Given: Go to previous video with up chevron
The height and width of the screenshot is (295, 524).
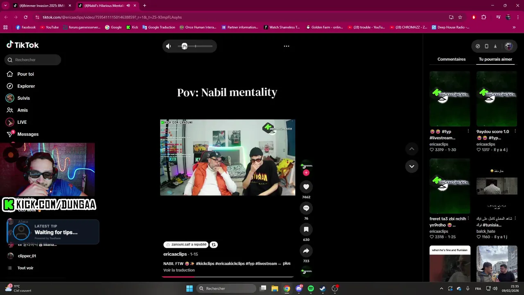Looking at the screenshot, I should tap(411, 149).
